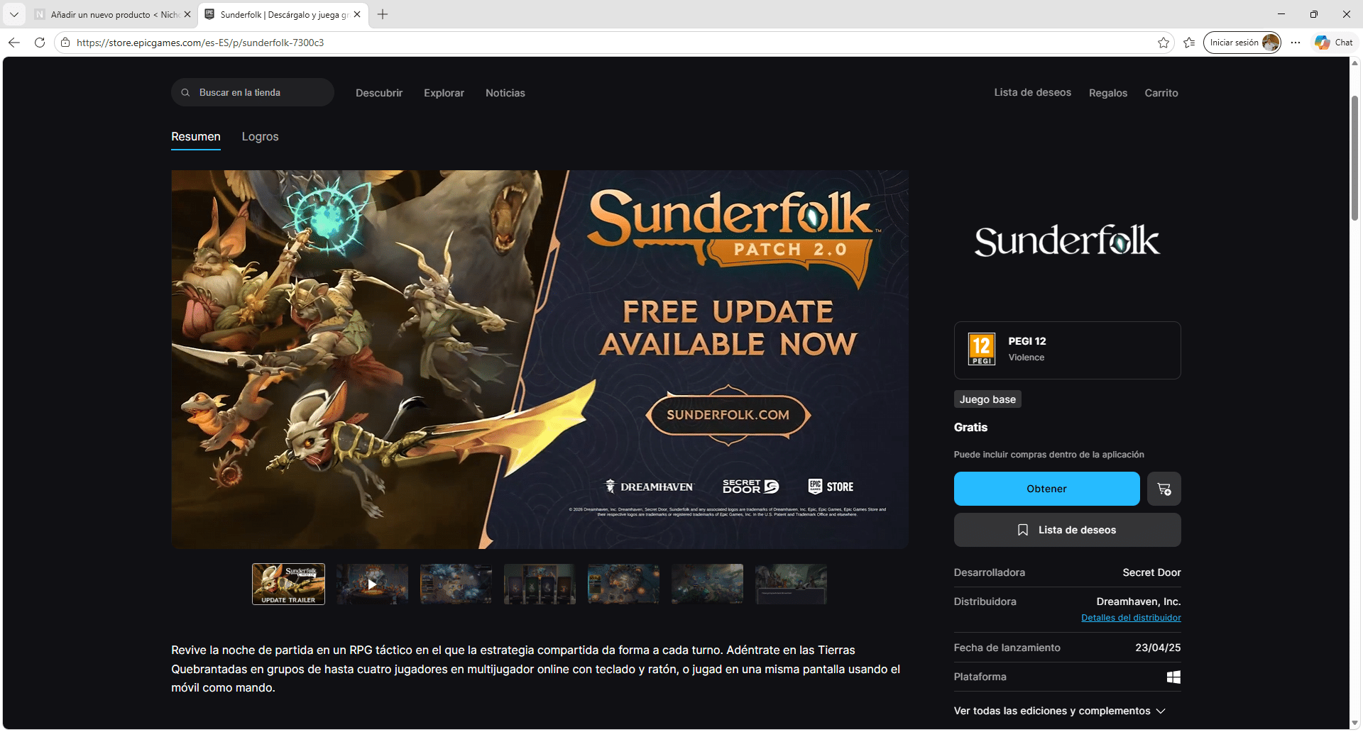This screenshot has width=1363, height=732.
Task: Open the Copilot Chat icon
Action: 1333,43
